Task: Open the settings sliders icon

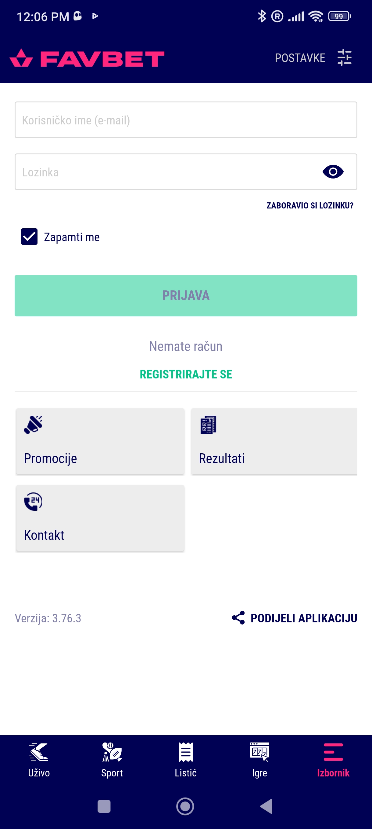Action: [344, 57]
